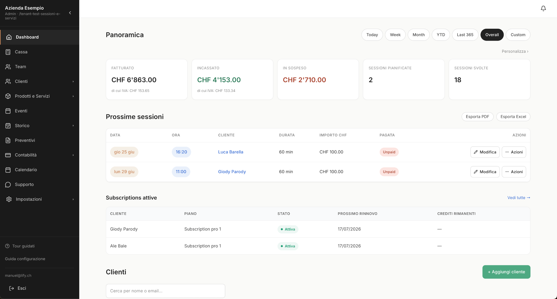This screenshot has height=299, width=557.
Task: Expand the Storico submenu arrow
Action: point(73,126)
